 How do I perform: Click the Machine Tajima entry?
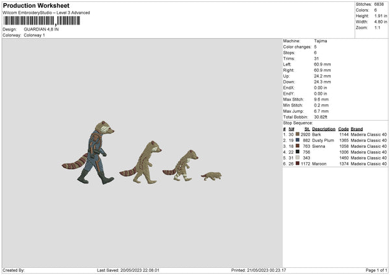tap(305, 41)
